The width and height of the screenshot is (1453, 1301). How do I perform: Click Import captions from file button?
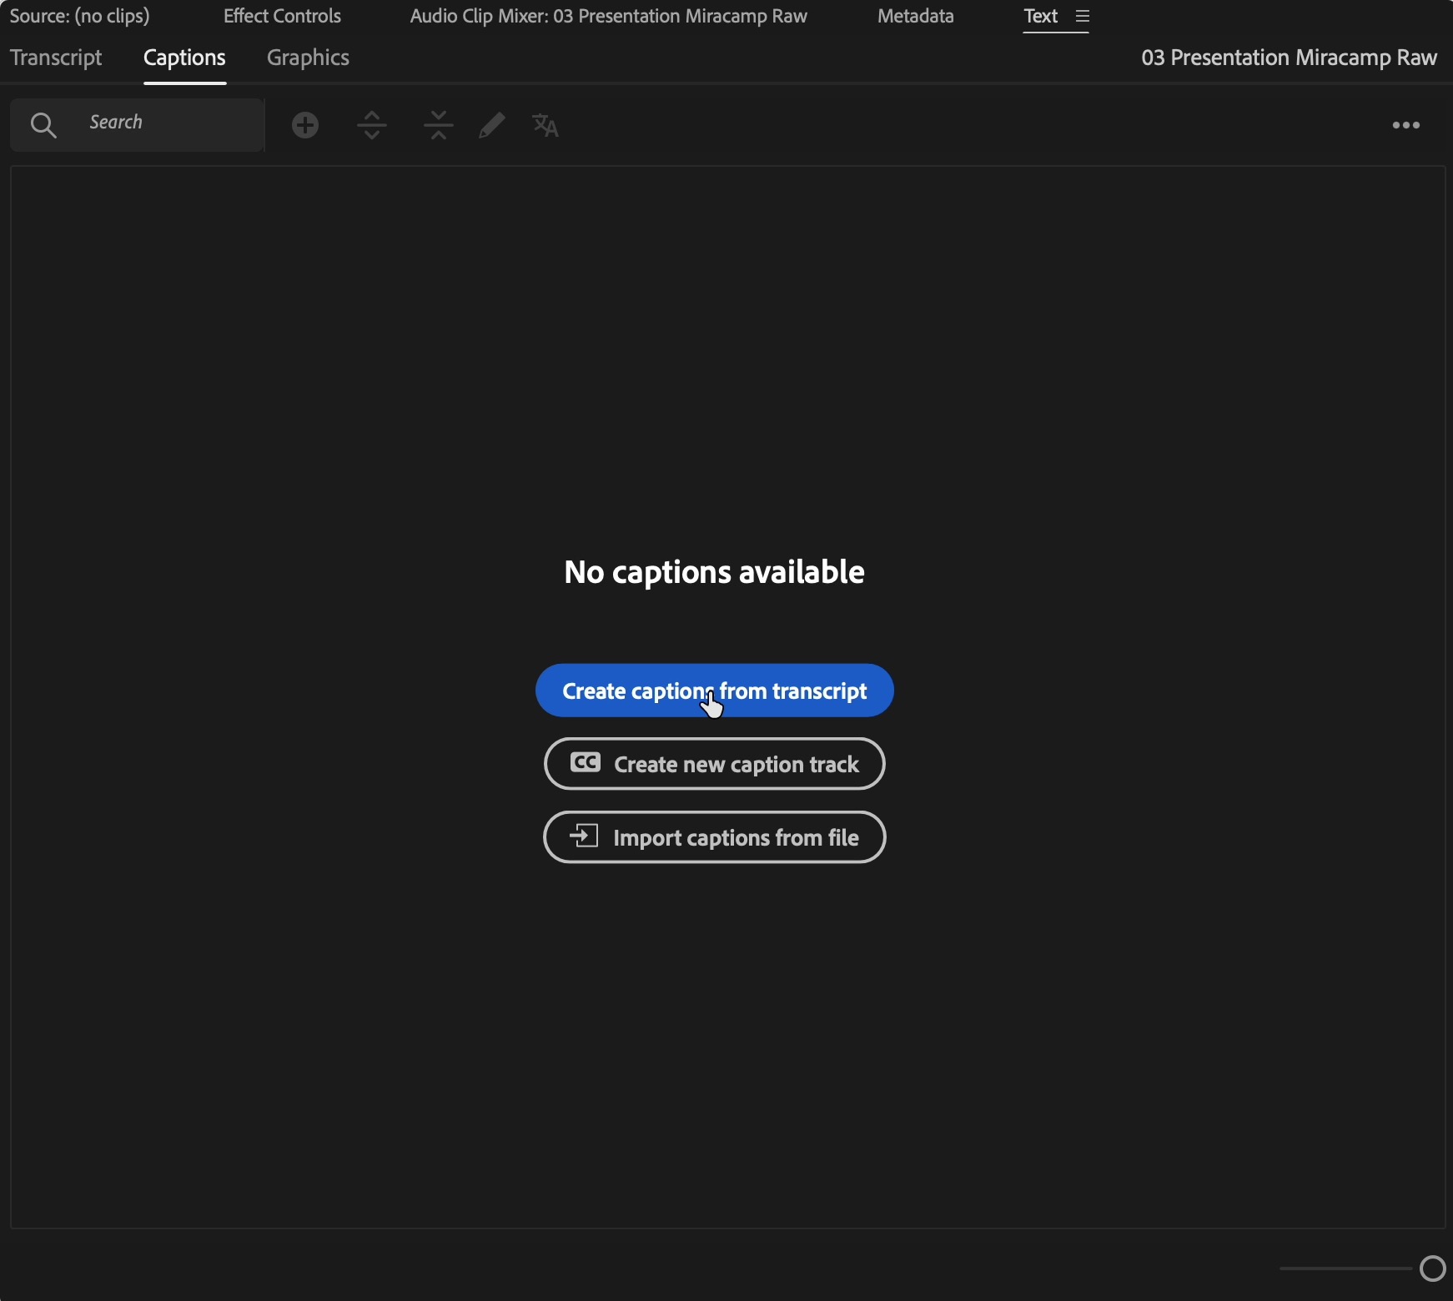[715, 837]
